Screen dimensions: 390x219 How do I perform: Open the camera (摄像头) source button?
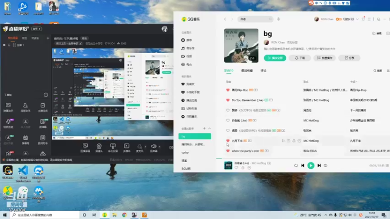point(99,148)
